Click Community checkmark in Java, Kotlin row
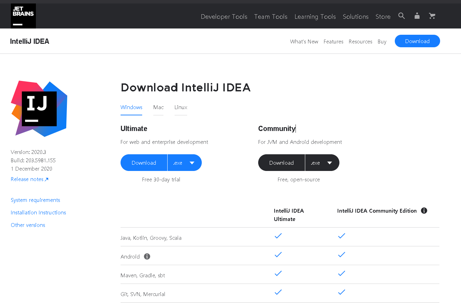 [x=341, y=236]
